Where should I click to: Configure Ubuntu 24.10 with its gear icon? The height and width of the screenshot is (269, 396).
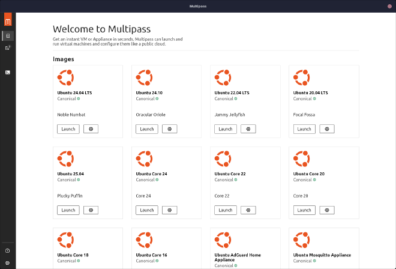coord(169,129)
